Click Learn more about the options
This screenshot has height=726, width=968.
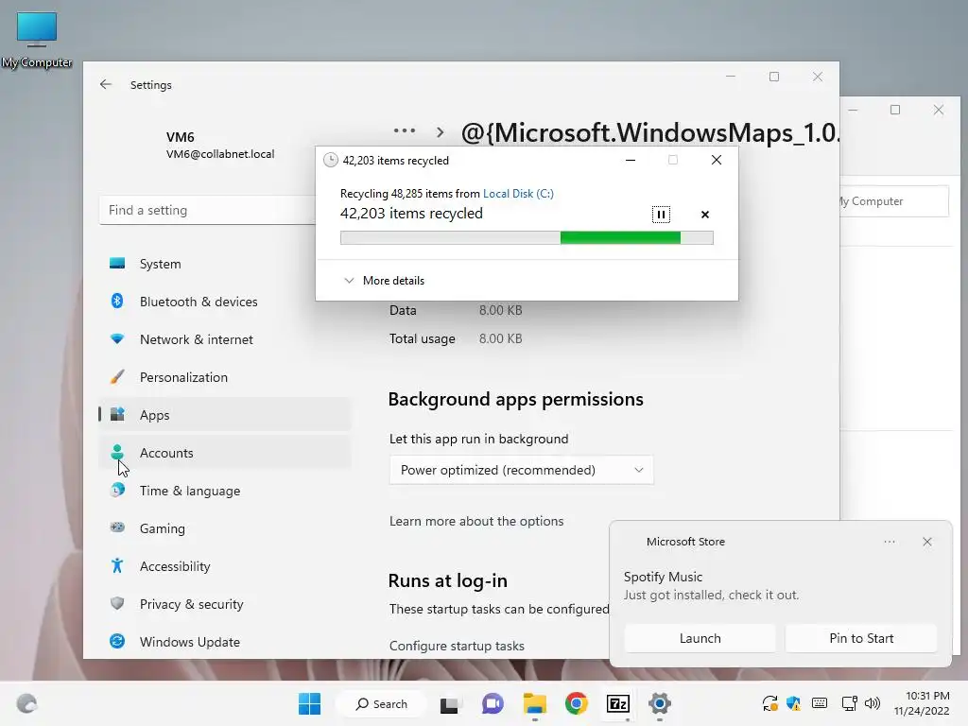[x=476, y=521]
